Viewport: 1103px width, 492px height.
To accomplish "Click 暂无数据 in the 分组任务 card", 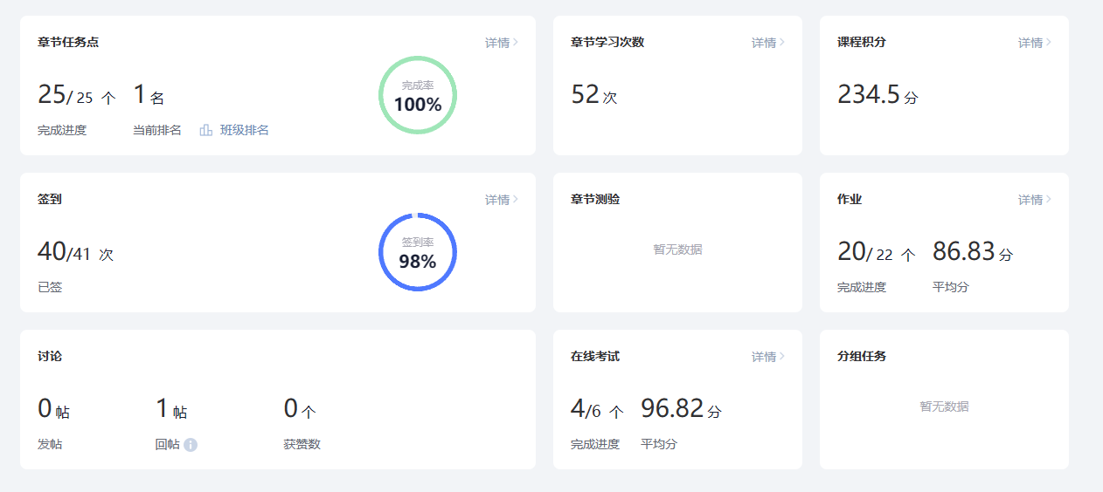I will point(944,407).
